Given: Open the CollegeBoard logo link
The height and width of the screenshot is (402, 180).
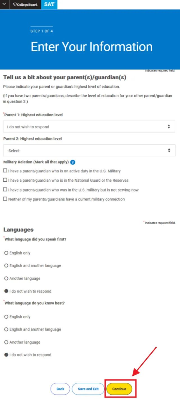Looking at the screenshot, I should coord(25,4).
